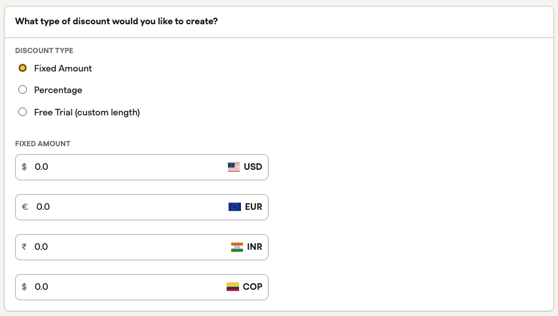Click the INR currency code label
The height and width of the screenshot is (316, 558).
pyautogui.click(x=255, y=247)
